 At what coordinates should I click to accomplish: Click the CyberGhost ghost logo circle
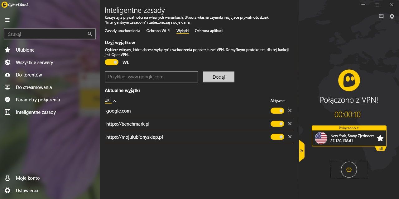click(349, 80)
